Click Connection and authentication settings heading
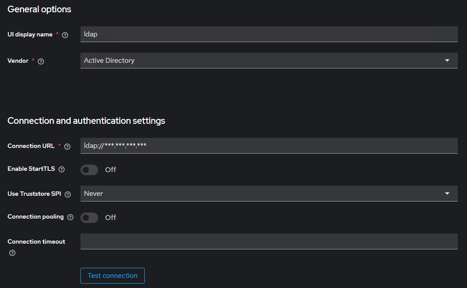Image resolution: width=467 pixels, height=288 pixels. 86,121
